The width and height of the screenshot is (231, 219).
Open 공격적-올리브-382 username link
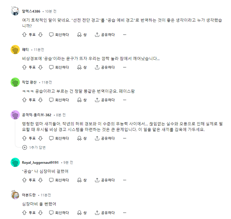[x=36, y=115]
